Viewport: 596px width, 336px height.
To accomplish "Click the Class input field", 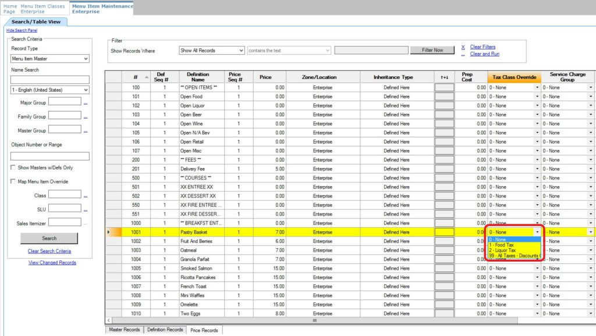I will (x=65, y=194).
